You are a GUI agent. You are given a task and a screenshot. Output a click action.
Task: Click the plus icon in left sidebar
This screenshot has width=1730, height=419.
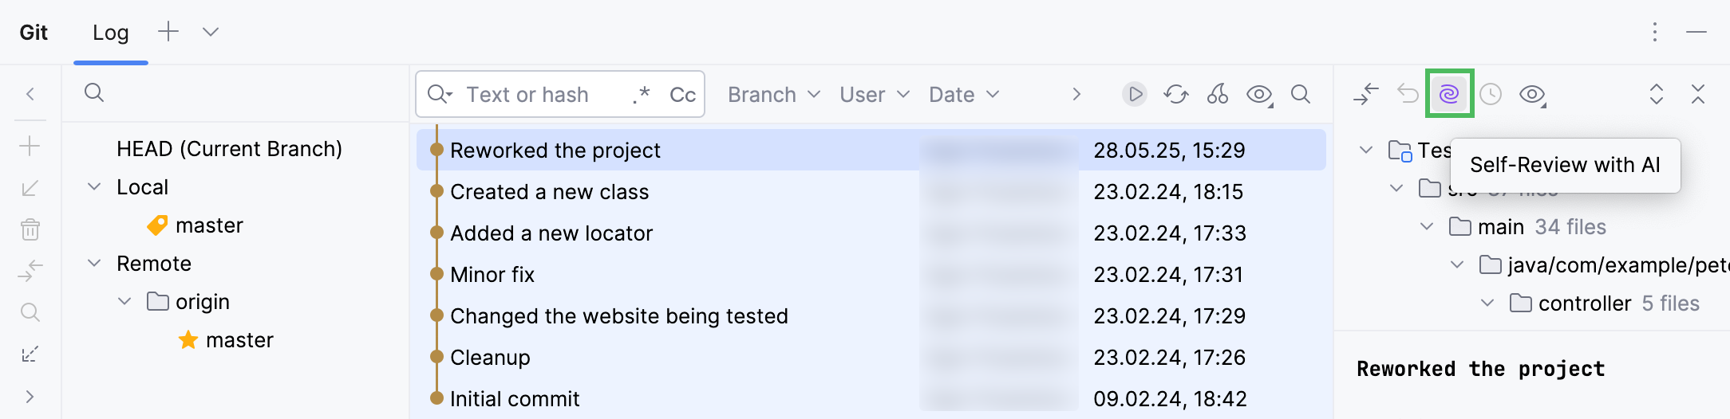[x=30, y=147]
